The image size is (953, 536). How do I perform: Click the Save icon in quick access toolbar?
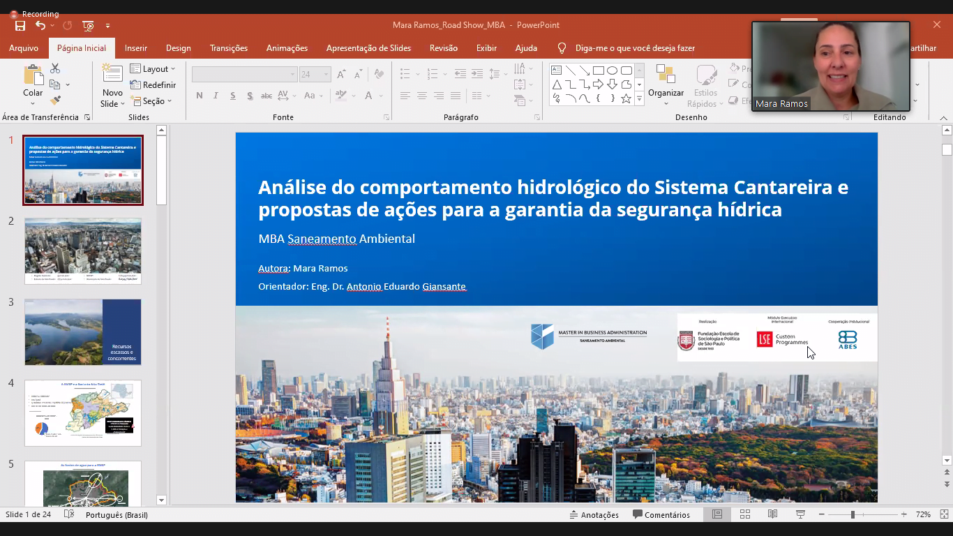pos(20,26)
